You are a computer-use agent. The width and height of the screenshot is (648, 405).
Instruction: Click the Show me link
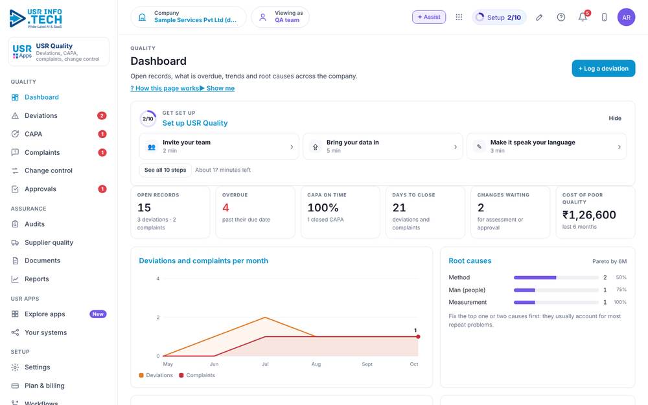point(217,88)
